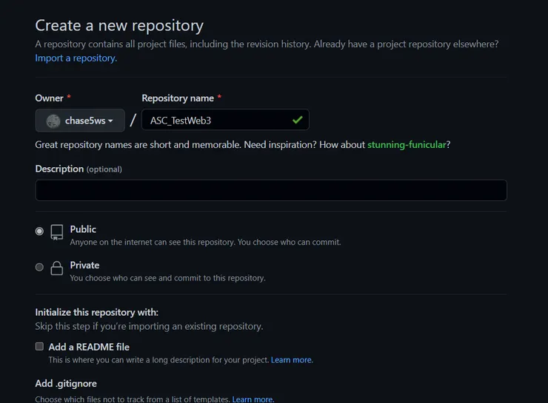The width and height of the screenshot is (548, 403).
Task: Click the Private repository lock icon
Action: [x=57, y=268]
